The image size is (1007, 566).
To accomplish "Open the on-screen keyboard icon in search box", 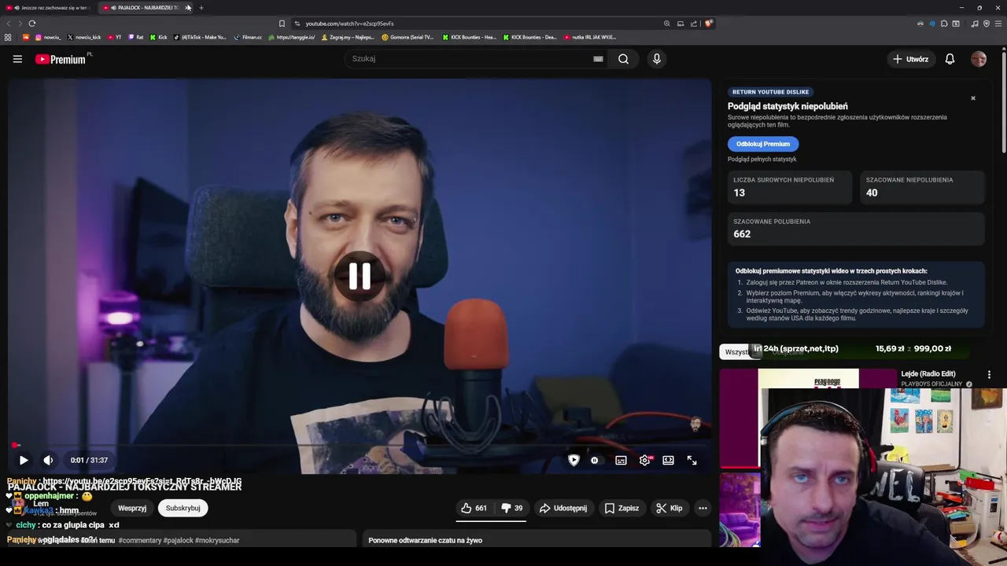I will point(598,59).
